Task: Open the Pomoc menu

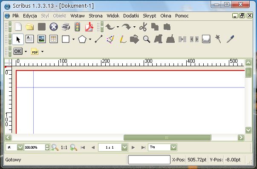Action: (182, 16)
